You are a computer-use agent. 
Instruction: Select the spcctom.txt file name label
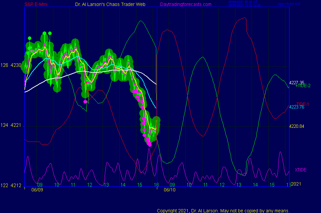point(289,4)
